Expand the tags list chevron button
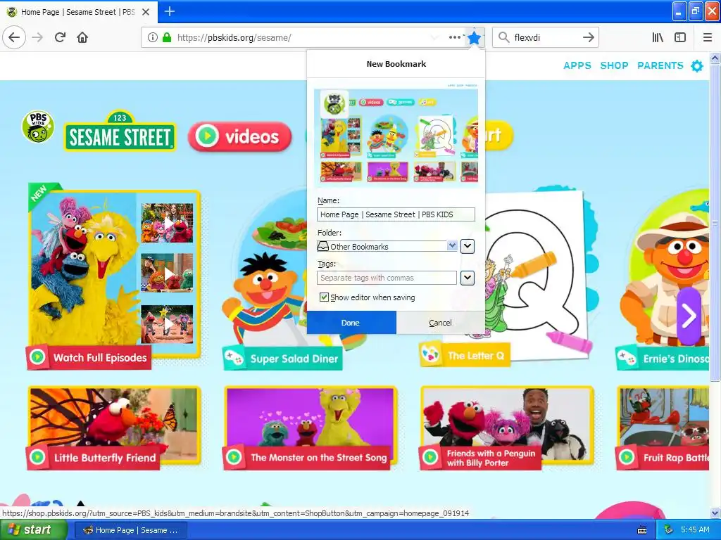 coord(468,278)
